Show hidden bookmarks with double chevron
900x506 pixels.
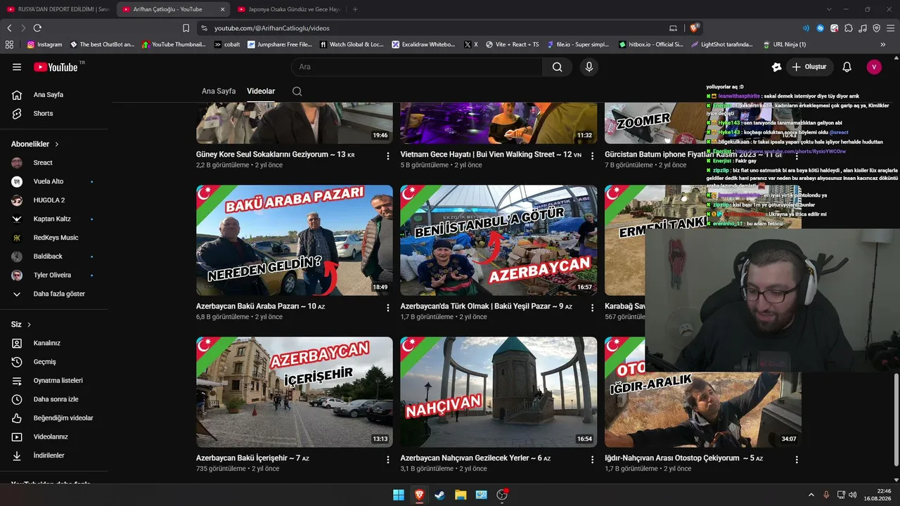point(883,44)
